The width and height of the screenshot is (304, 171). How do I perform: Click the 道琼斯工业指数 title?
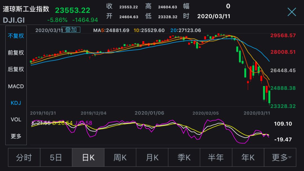pyautogui.click(x=26, y=9)
